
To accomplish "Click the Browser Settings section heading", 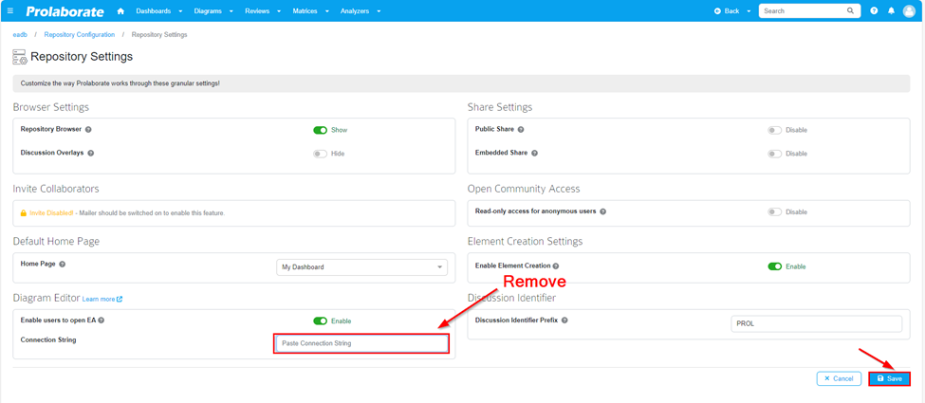I will pos(50,107).
